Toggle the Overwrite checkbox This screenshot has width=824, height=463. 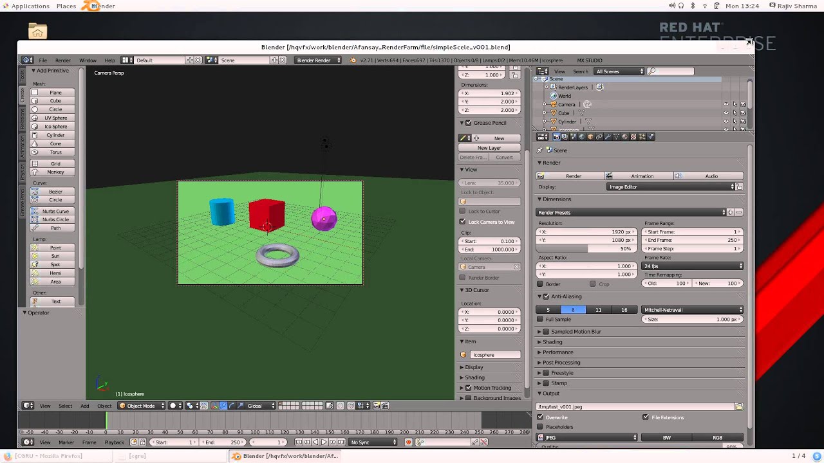tap(540, 417)
